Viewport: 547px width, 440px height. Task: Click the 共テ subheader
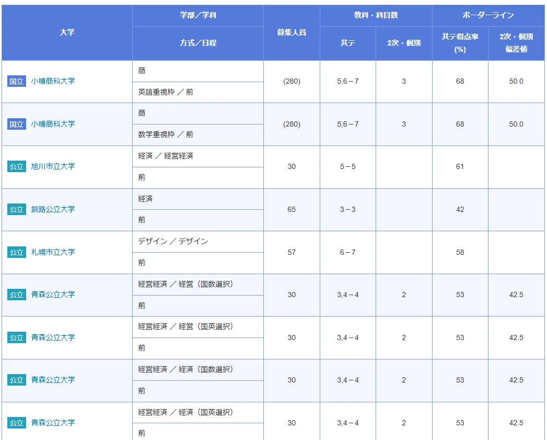click(348, 43)
